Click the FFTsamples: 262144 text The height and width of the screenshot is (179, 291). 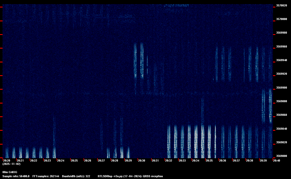pyautogui.click(x=46, y=176)
